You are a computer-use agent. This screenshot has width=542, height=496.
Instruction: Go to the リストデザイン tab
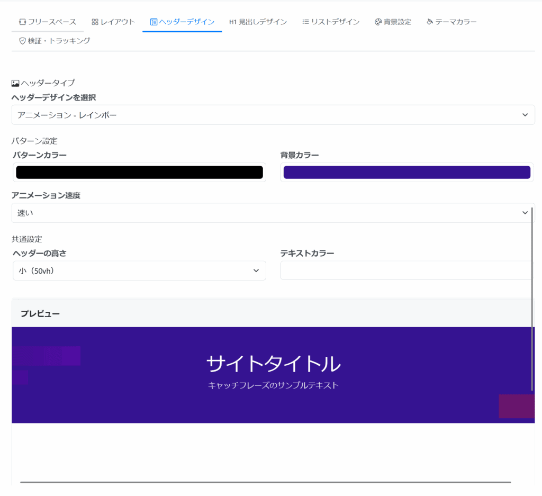330,22
